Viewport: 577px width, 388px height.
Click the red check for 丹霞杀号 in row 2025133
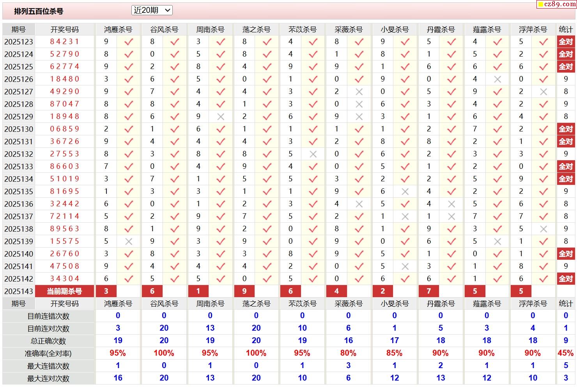(451, 167)
